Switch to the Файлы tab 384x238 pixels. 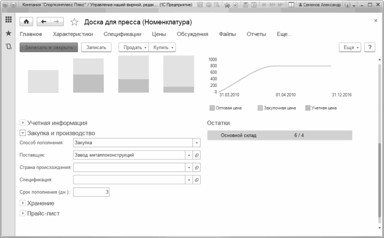coord(227,34)
